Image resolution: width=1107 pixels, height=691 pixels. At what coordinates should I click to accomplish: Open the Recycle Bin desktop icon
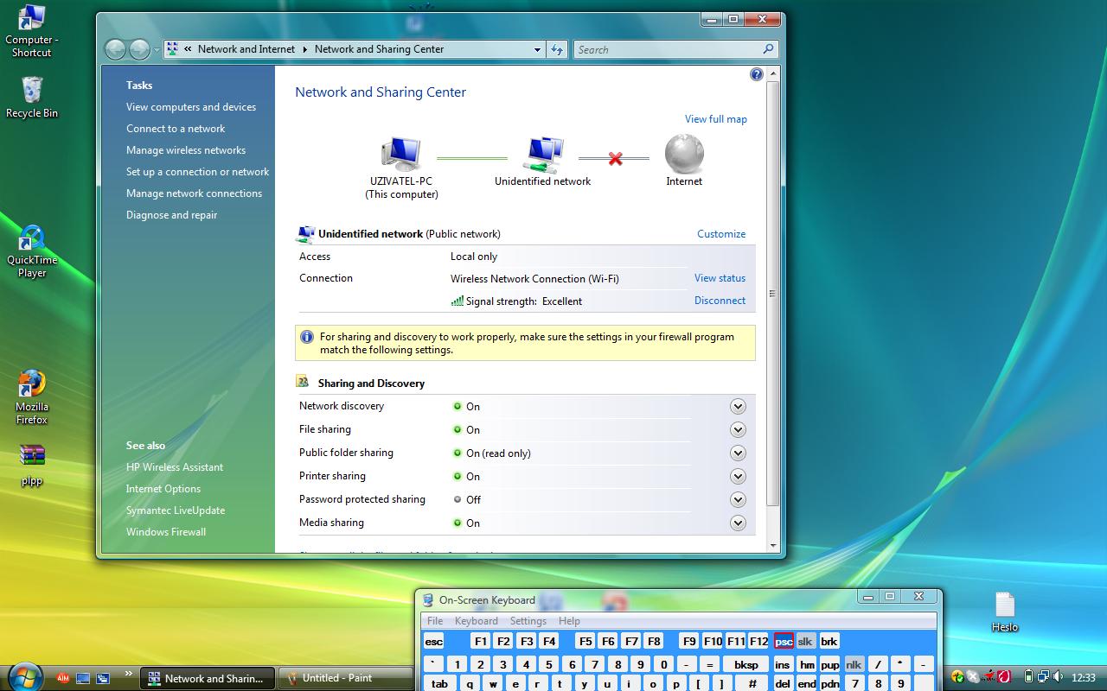32,97
